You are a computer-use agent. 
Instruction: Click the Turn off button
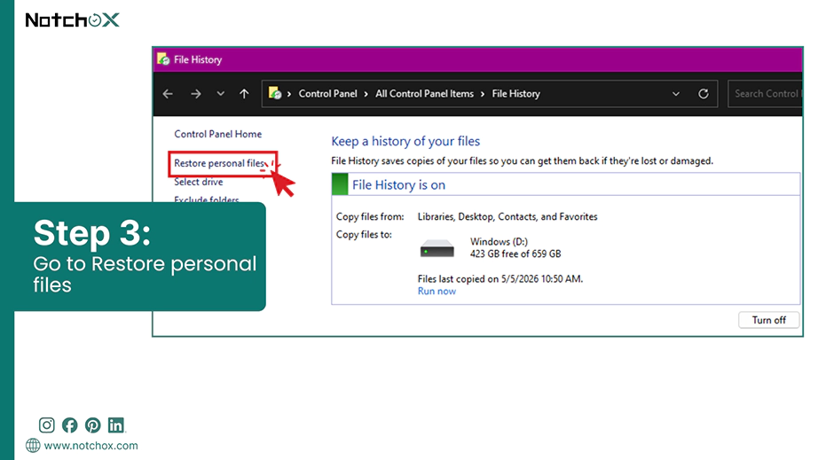[768, 320]
